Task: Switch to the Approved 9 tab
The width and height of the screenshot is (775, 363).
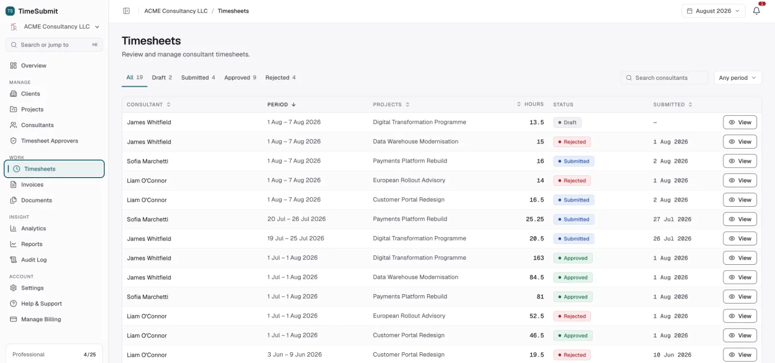Action: tap(240, 77)
